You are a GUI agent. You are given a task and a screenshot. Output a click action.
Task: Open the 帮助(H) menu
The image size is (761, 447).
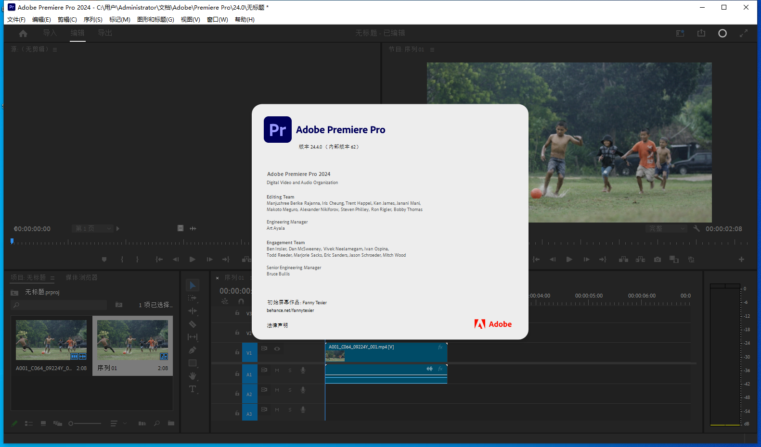click(x=245, y=20)
